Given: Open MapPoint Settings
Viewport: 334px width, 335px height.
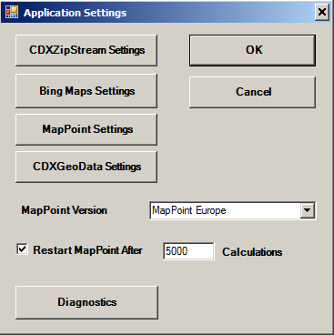Looking at the screenshot, I should pos(86,129).
